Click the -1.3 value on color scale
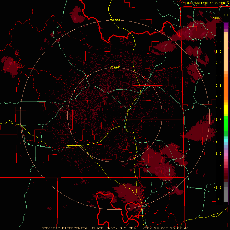Screen dimensions: 230x230 coord(217,188)
